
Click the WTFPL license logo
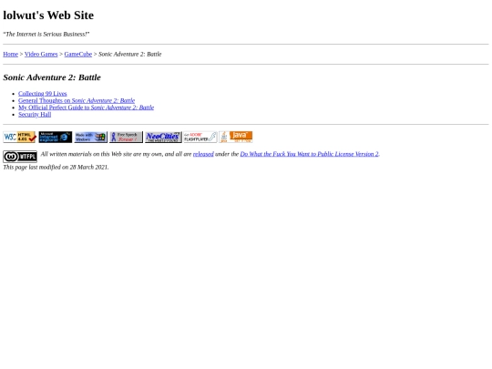point(20,157)
